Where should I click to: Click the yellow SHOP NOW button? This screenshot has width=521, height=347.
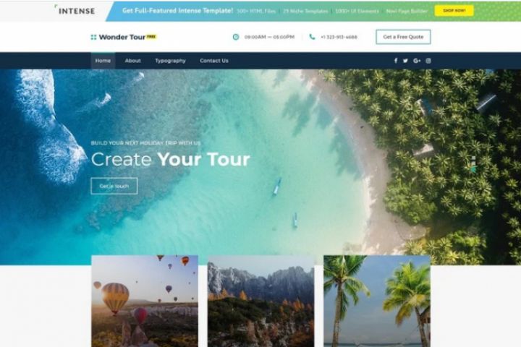(x=454, y=11)
